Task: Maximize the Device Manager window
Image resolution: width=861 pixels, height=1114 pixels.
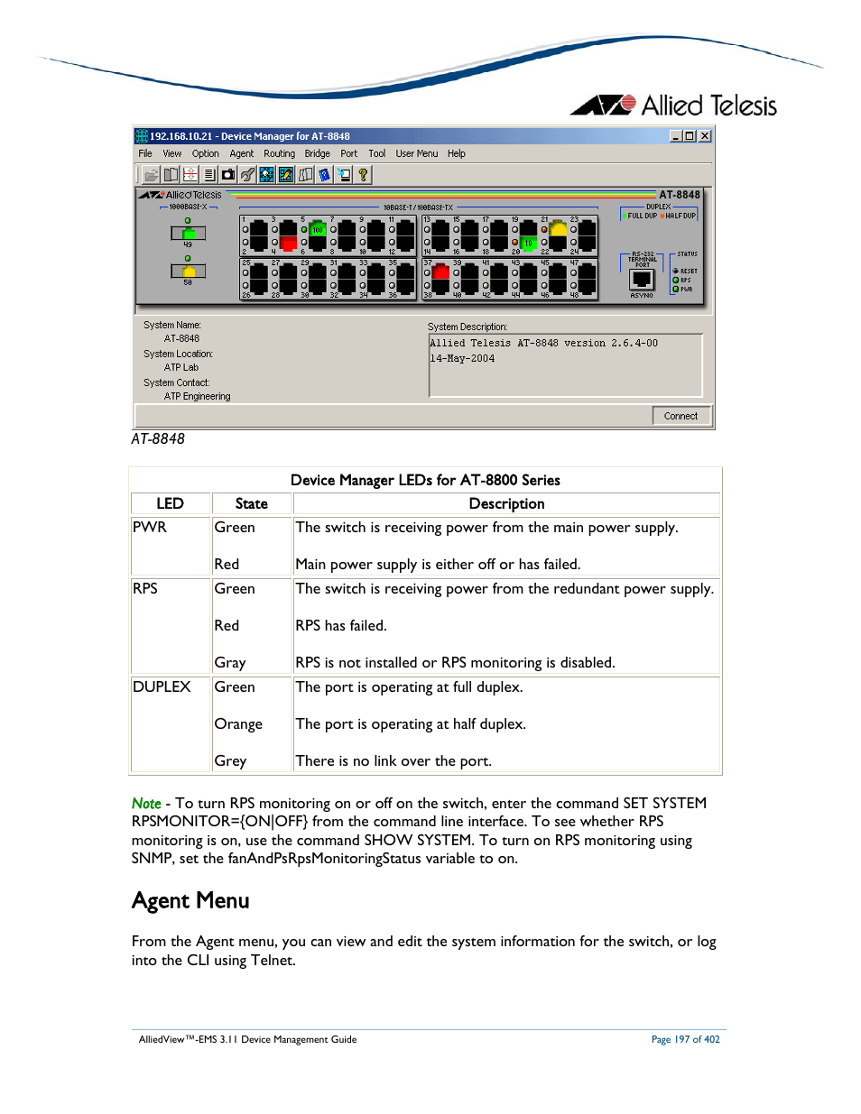Action: click(x=690, y=136)
